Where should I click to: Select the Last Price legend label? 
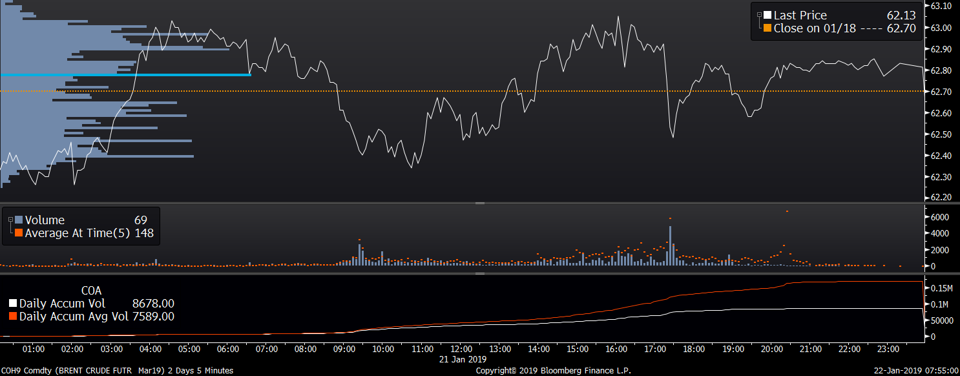800,16
